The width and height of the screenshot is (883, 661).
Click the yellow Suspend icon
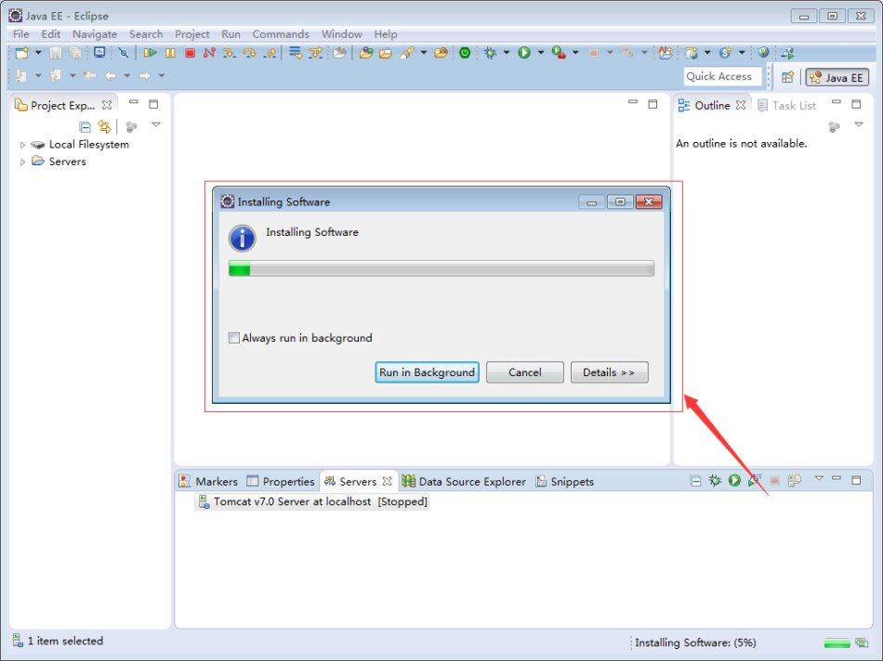(x=170, y=53)
